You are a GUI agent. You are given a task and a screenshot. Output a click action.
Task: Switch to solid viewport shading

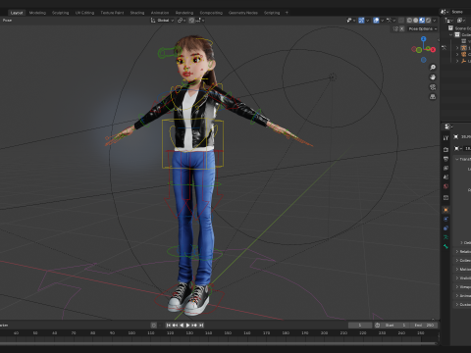(416, 21)
